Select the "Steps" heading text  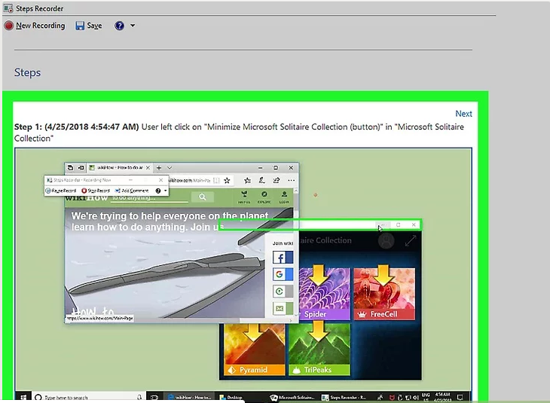[27, 72]
